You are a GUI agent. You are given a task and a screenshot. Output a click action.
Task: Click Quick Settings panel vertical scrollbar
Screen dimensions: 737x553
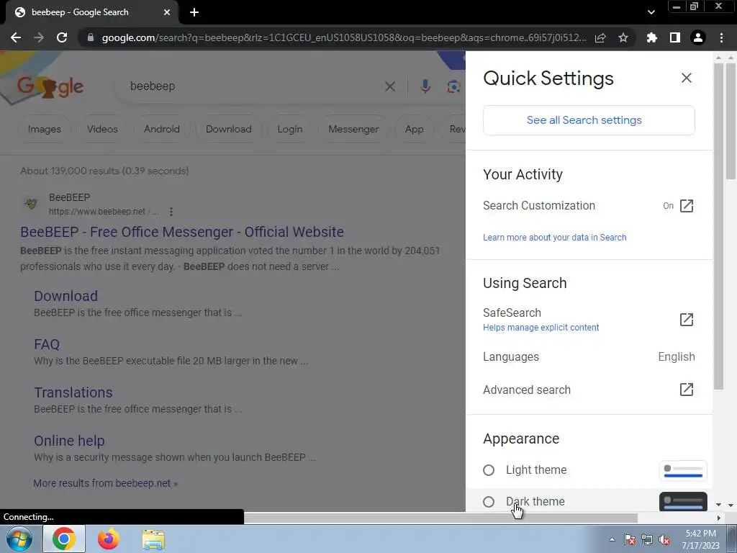718,225
